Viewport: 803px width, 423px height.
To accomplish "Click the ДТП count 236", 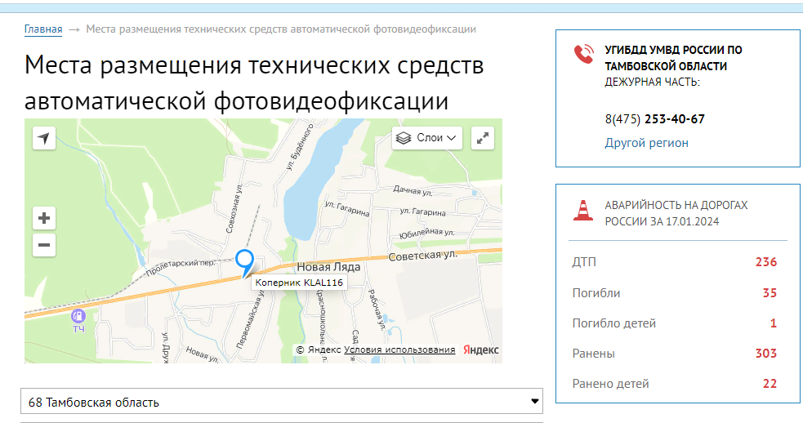I will tap(765, 262).
